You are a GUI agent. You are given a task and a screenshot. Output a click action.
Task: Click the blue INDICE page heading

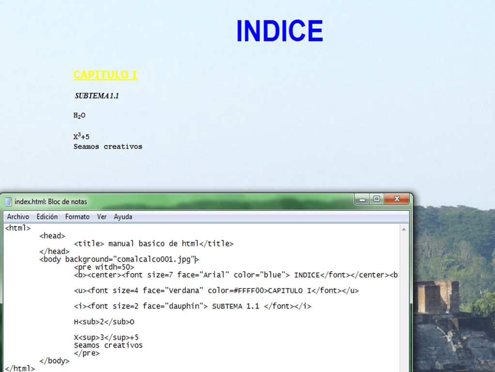click(279, 31)
